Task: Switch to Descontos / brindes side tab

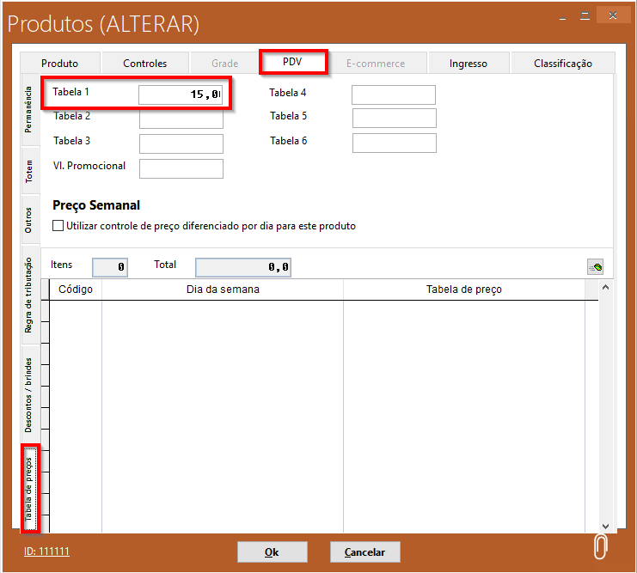Action: (x=29, y=393)
